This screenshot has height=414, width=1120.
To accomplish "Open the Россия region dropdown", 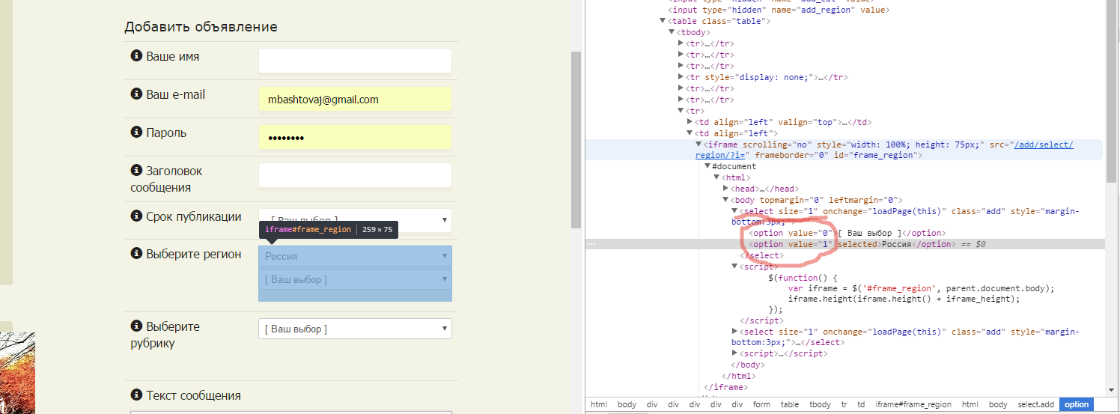I will [x=355, y=256].
